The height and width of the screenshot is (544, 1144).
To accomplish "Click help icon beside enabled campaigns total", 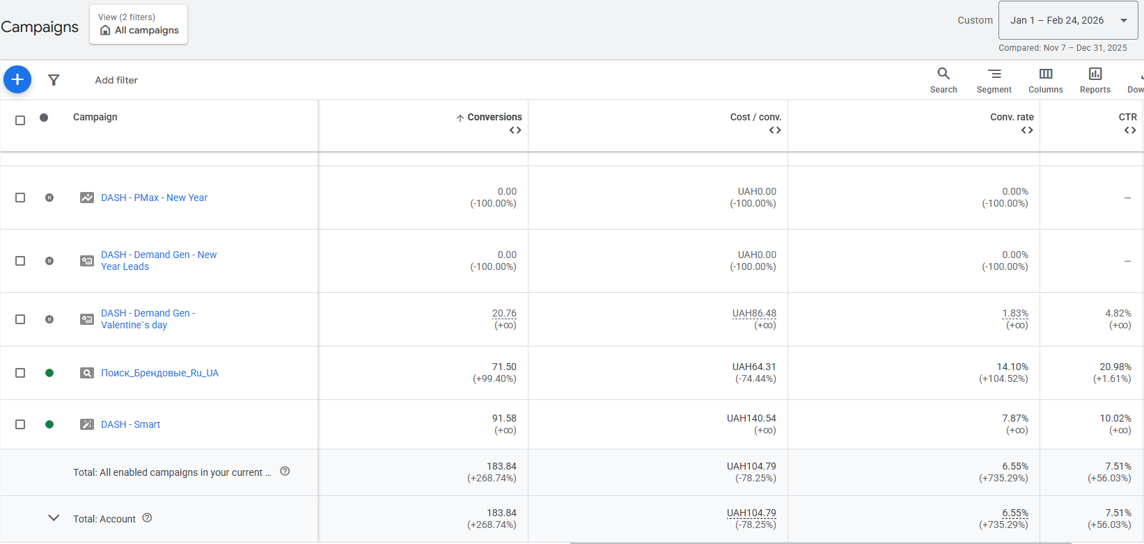I will click(285, 471).
